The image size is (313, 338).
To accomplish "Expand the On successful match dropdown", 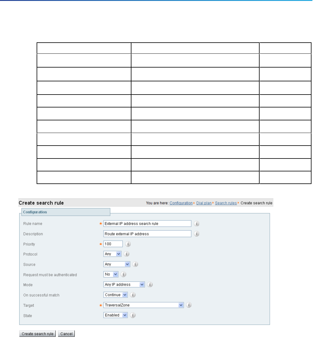I will 116,295.
